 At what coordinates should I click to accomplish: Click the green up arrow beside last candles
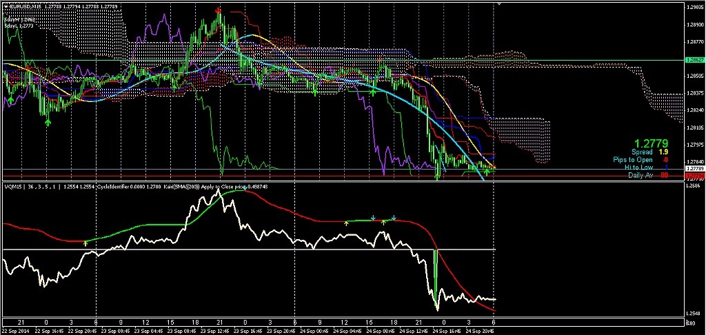coord(487,172)
